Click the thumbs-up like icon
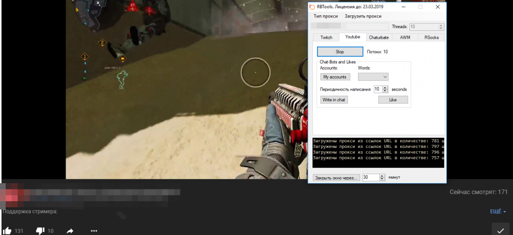513x235 pixels. tap(7, 231)
